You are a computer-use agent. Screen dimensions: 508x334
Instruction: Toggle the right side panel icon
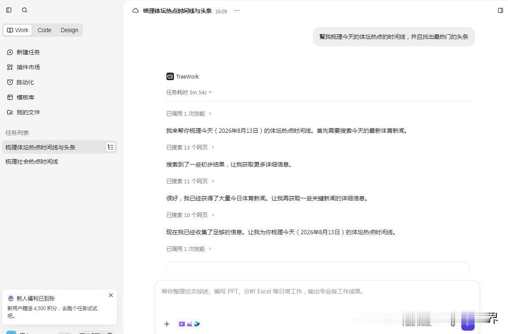[500, 10]
